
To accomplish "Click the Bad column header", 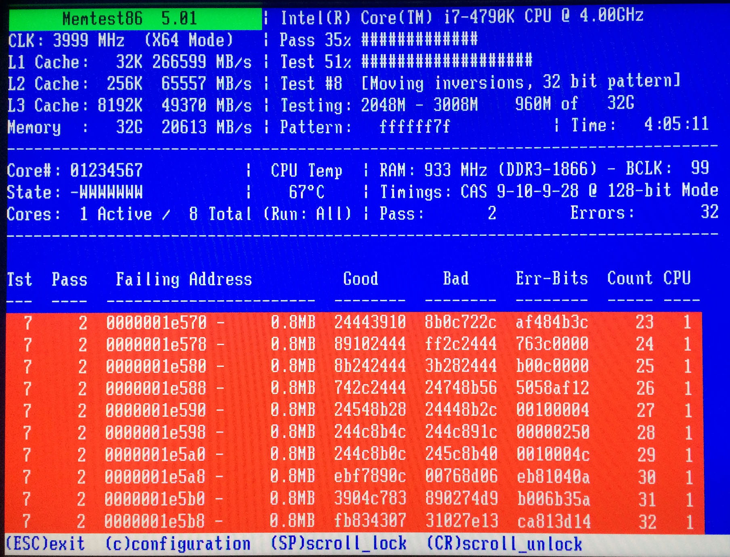I will pos(456,278).
